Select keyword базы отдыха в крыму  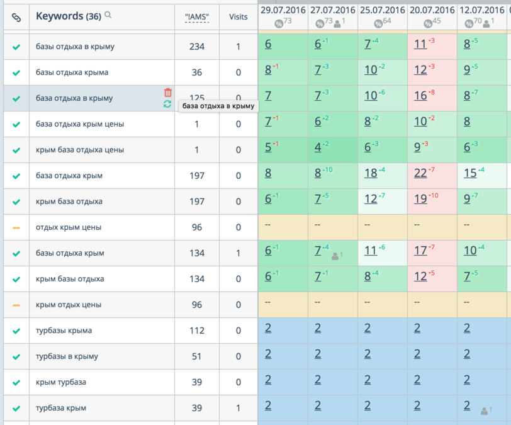75,47
